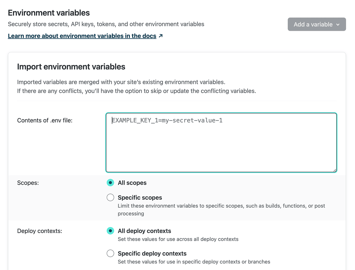Screen dimensions: 355x270
Task: Open the environment variables docs link
Action: pyautogui.click(x=82, y=36)
